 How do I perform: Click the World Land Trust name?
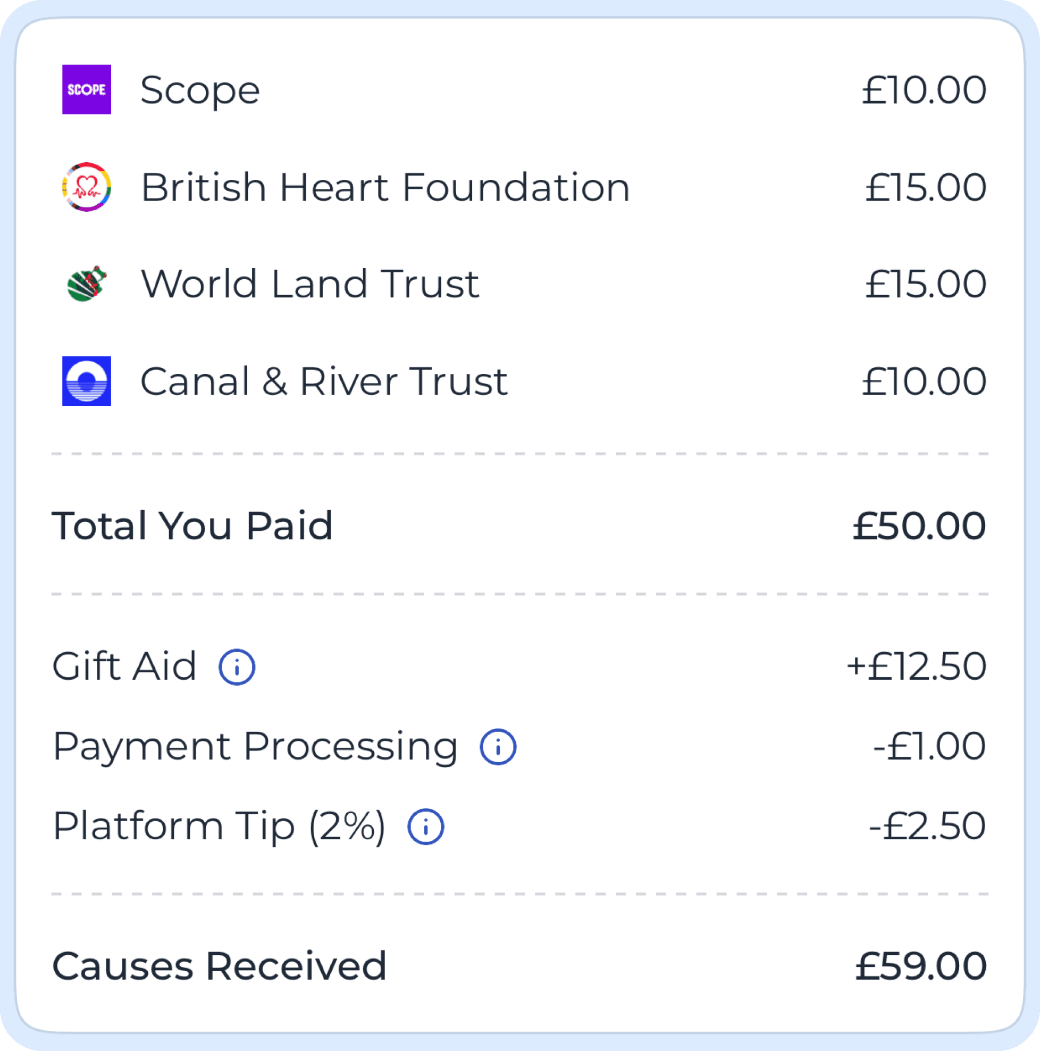(x=310, y=284)
